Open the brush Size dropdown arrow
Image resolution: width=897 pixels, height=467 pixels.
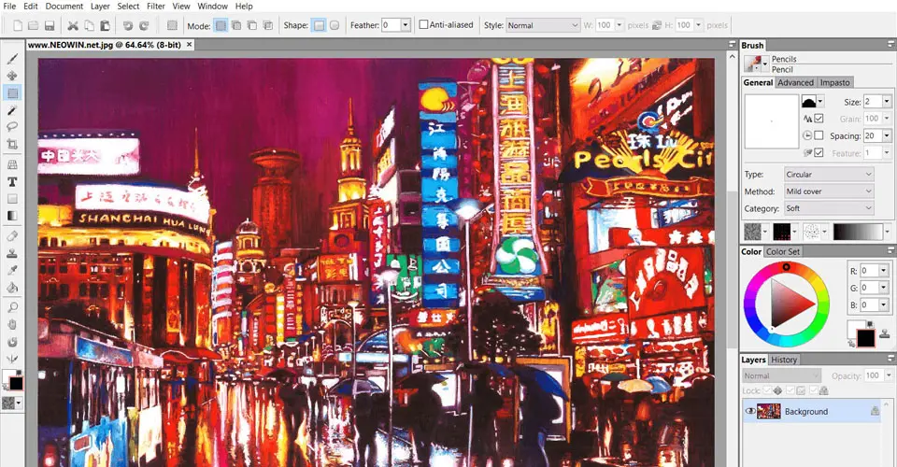coord(887,102)
